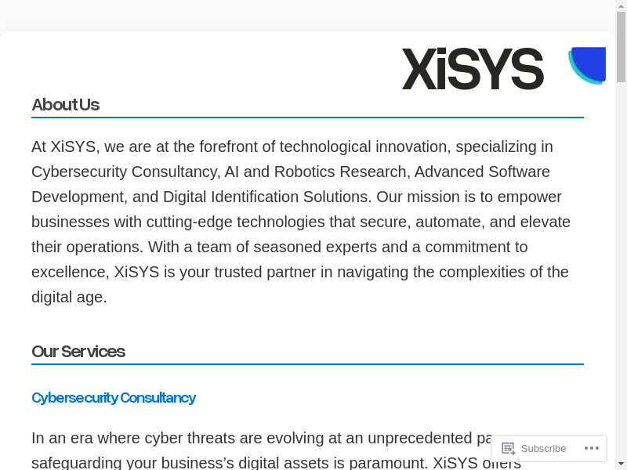Click the vertical scrollbar thumb
The image size is (627, 470).
[621, 47]
